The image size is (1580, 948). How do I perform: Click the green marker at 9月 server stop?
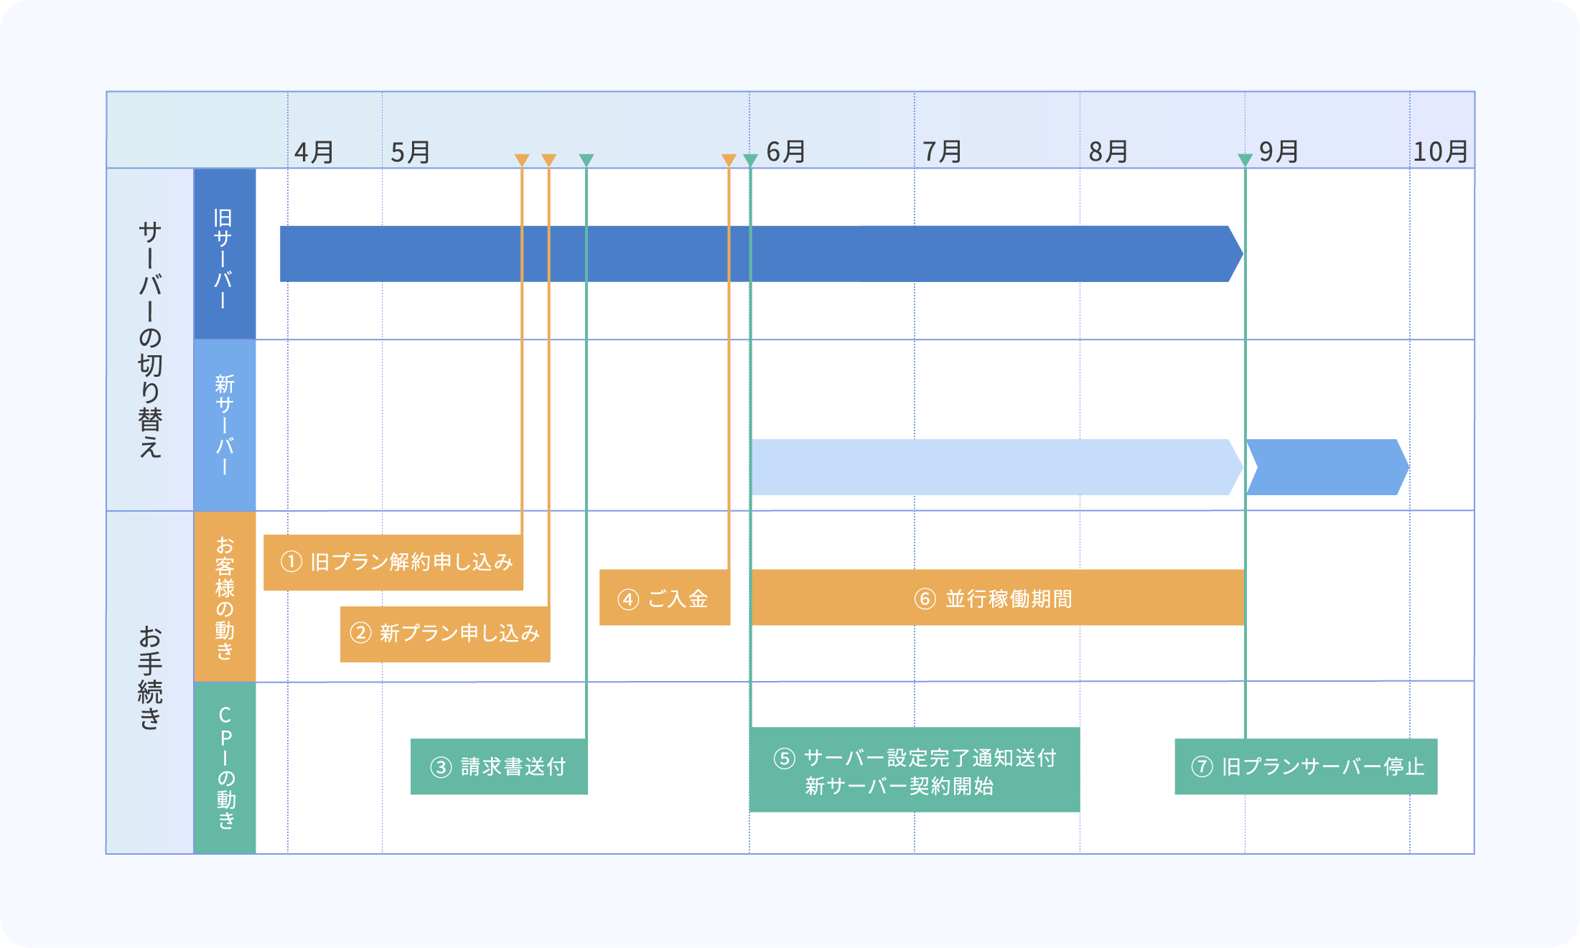(x=1244, y=159)
